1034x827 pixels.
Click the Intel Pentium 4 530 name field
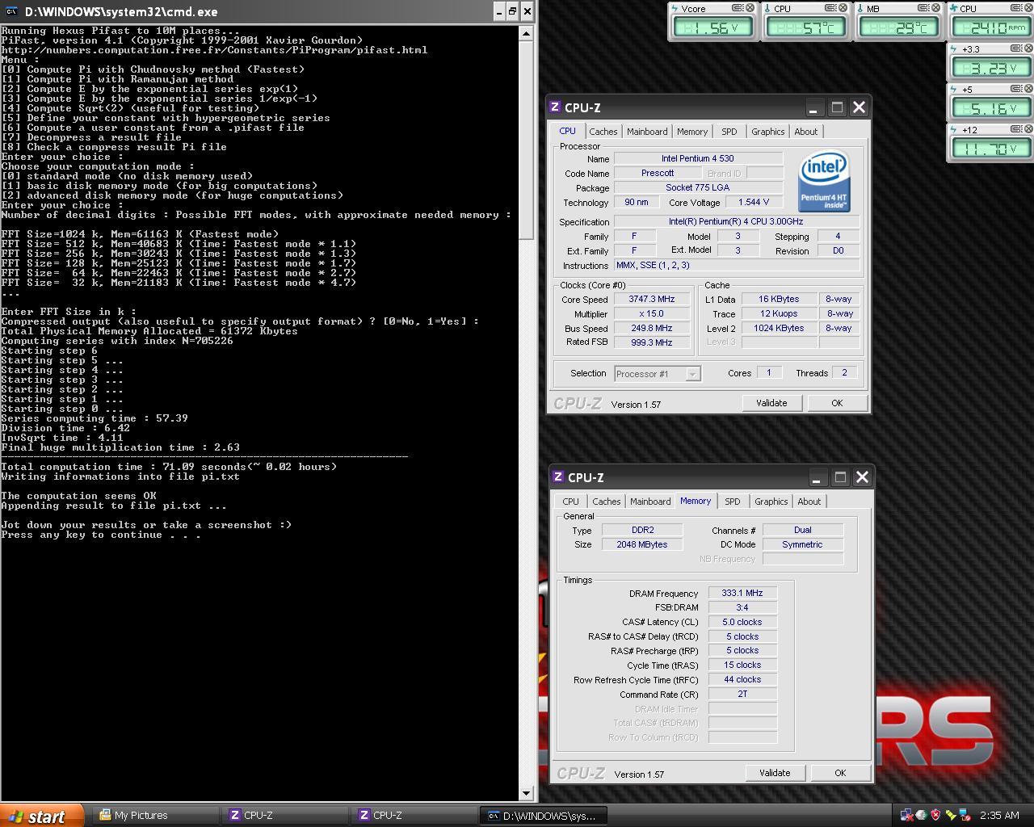point(698,158)
